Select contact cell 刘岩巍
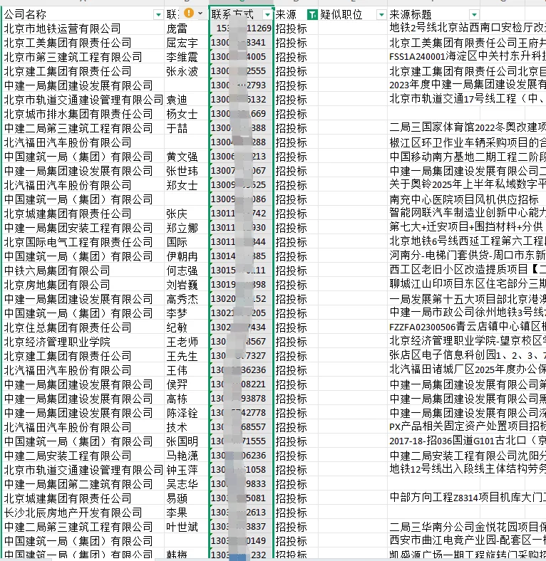 (186, 285)
